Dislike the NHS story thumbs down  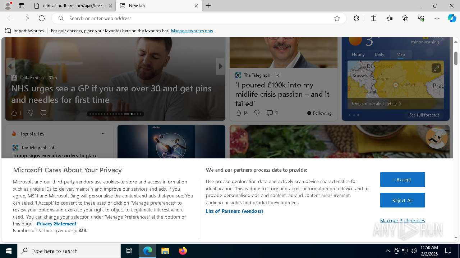(31, 113)
